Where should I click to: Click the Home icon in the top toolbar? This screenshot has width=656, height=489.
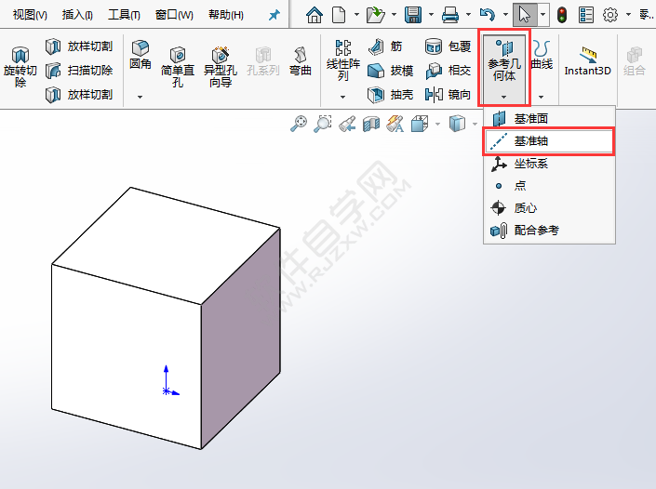tap(315, 15)
